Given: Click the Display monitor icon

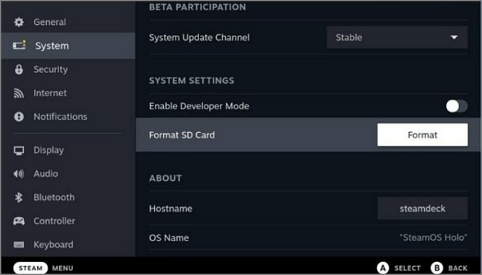Looking at the screenshot, I should click(19, 151).
